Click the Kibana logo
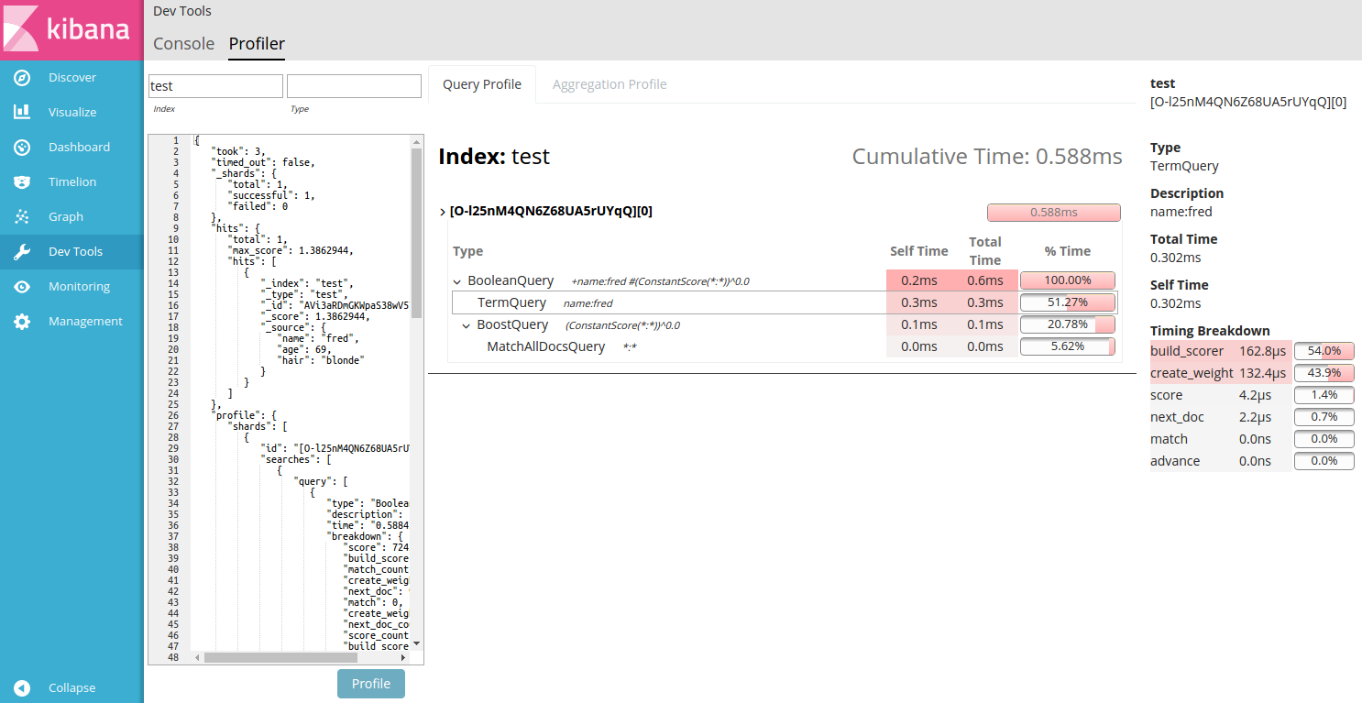Image resolution: width=1362 pixels, height=703 pixels. coord(71,29)
